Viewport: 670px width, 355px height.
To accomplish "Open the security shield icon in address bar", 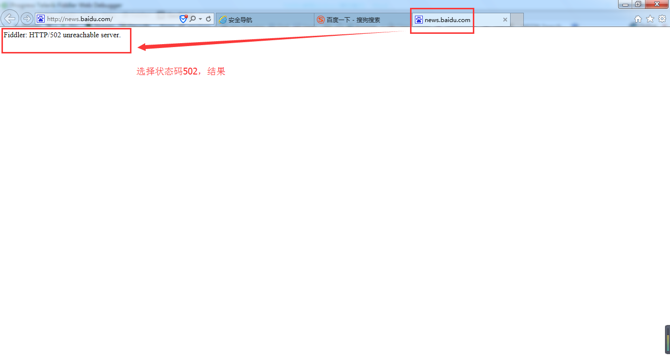I will click(x=183, y=19).
